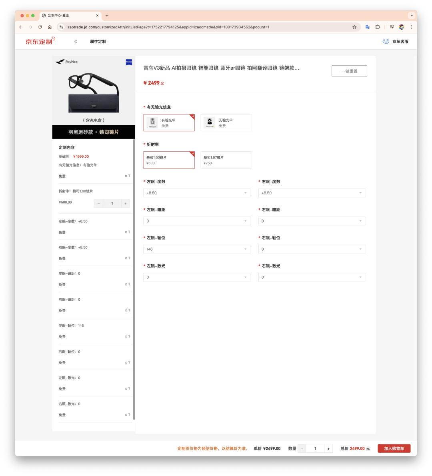Click the 定制内容 sidebar scrollbar
Image resolution: width=432 pixels, height=476 pixels.
tap(134, 279)
